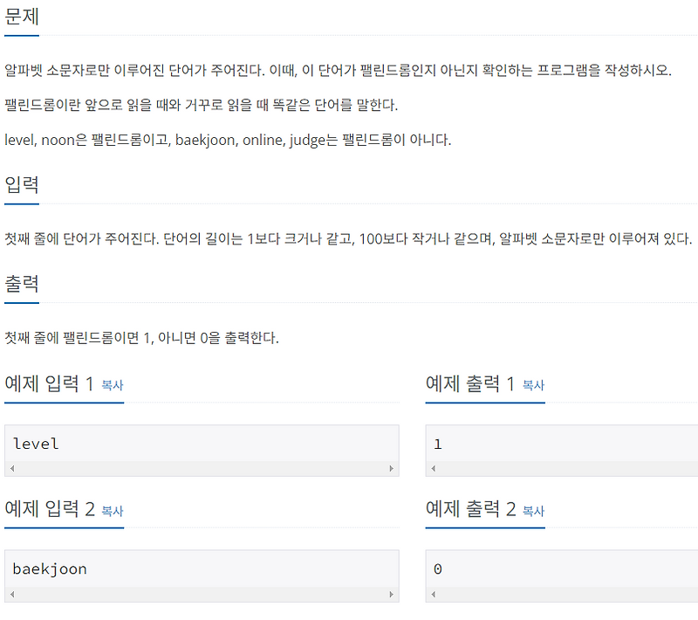The image size is (698, 620).
Task: Copy the sample output 2 using 복사 link
Action: click(x=533, y=511)
